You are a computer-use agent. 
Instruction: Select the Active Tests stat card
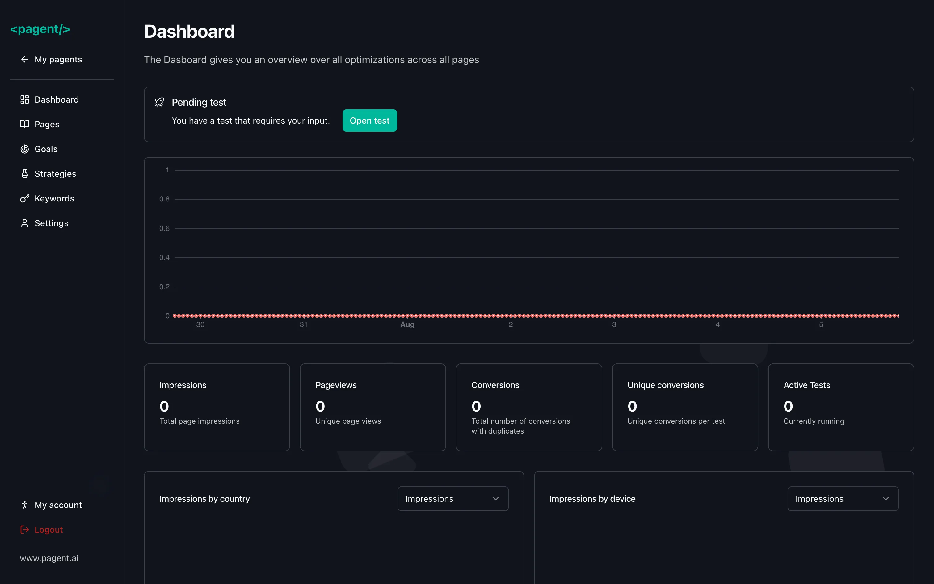(x=841, y=407)
